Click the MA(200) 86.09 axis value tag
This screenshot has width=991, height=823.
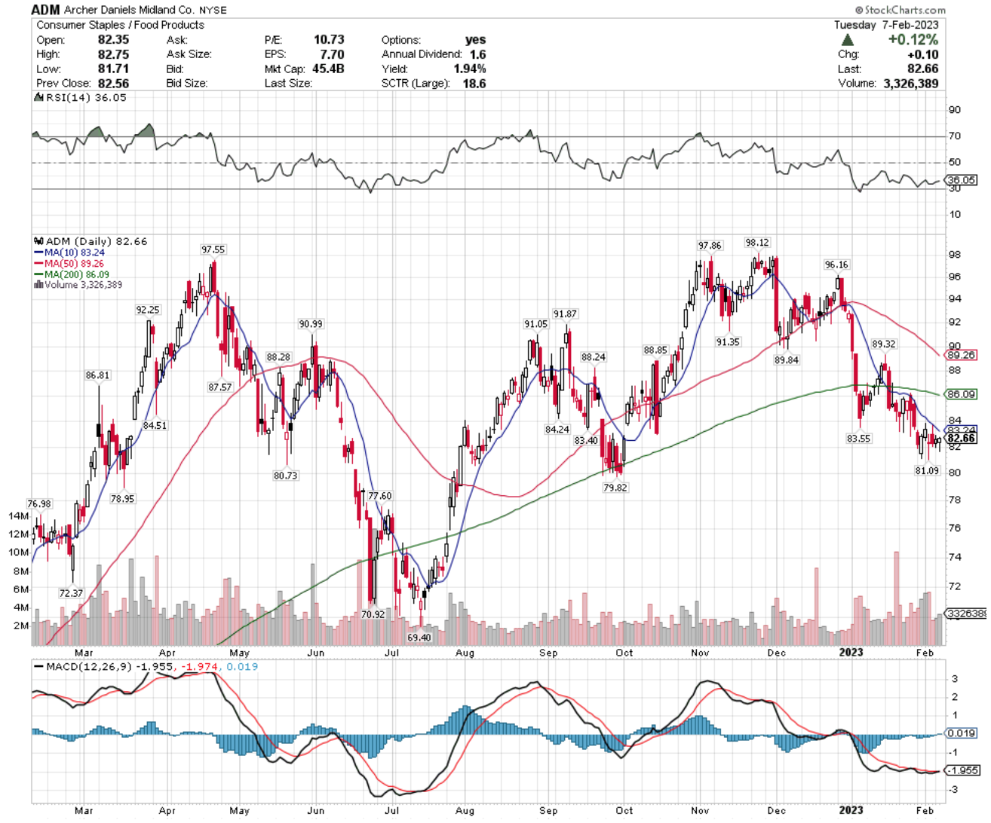click(962, 394)
